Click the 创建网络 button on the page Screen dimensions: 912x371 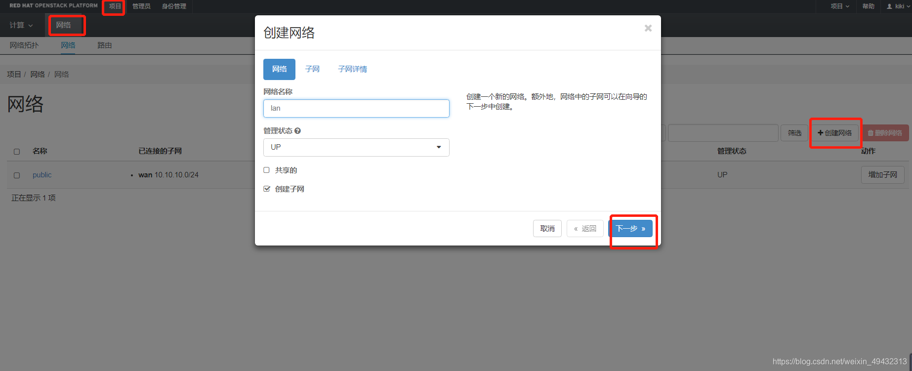[835, 133]
